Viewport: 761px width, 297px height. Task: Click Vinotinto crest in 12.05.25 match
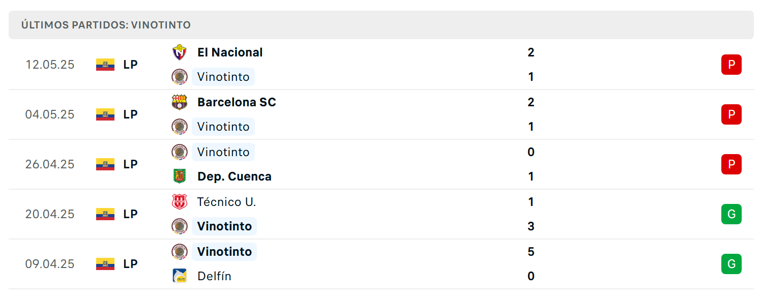pyautogui.click(x=179, y=77)
